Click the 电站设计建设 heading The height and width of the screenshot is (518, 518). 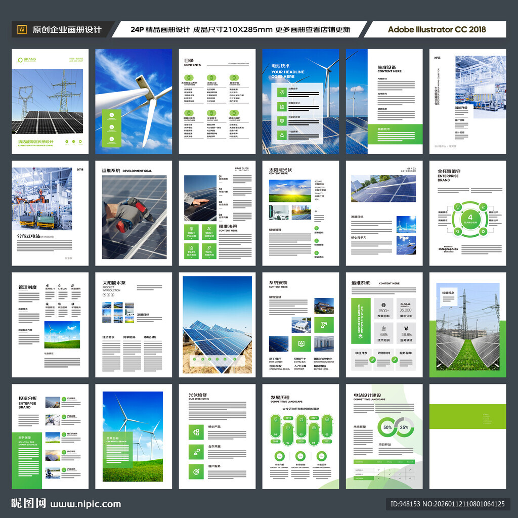coord(367,395)
